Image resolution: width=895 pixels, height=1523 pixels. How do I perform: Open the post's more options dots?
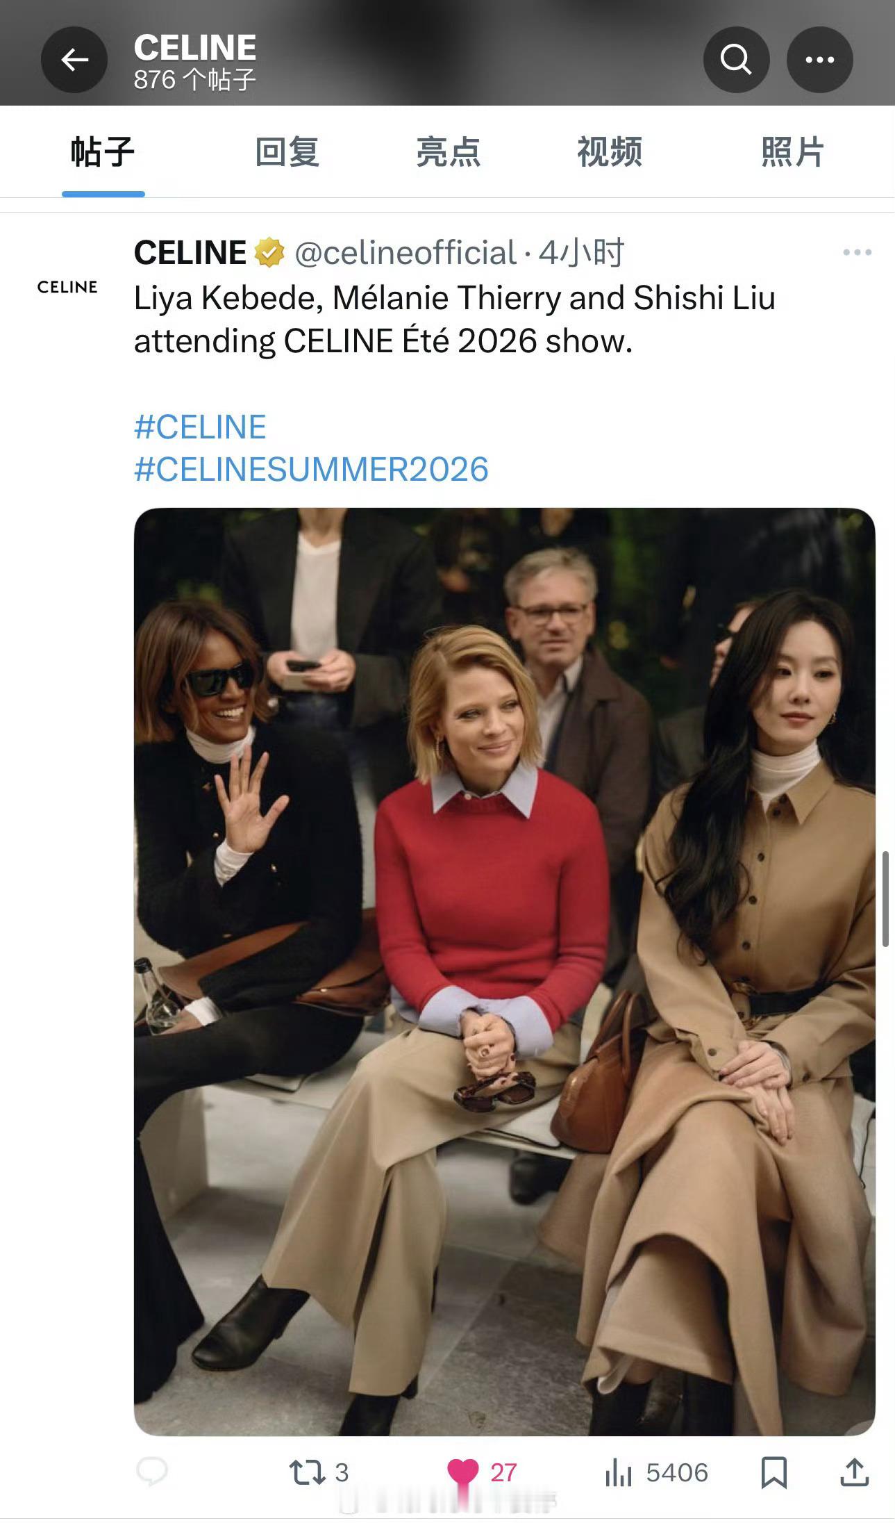(858, 252)
